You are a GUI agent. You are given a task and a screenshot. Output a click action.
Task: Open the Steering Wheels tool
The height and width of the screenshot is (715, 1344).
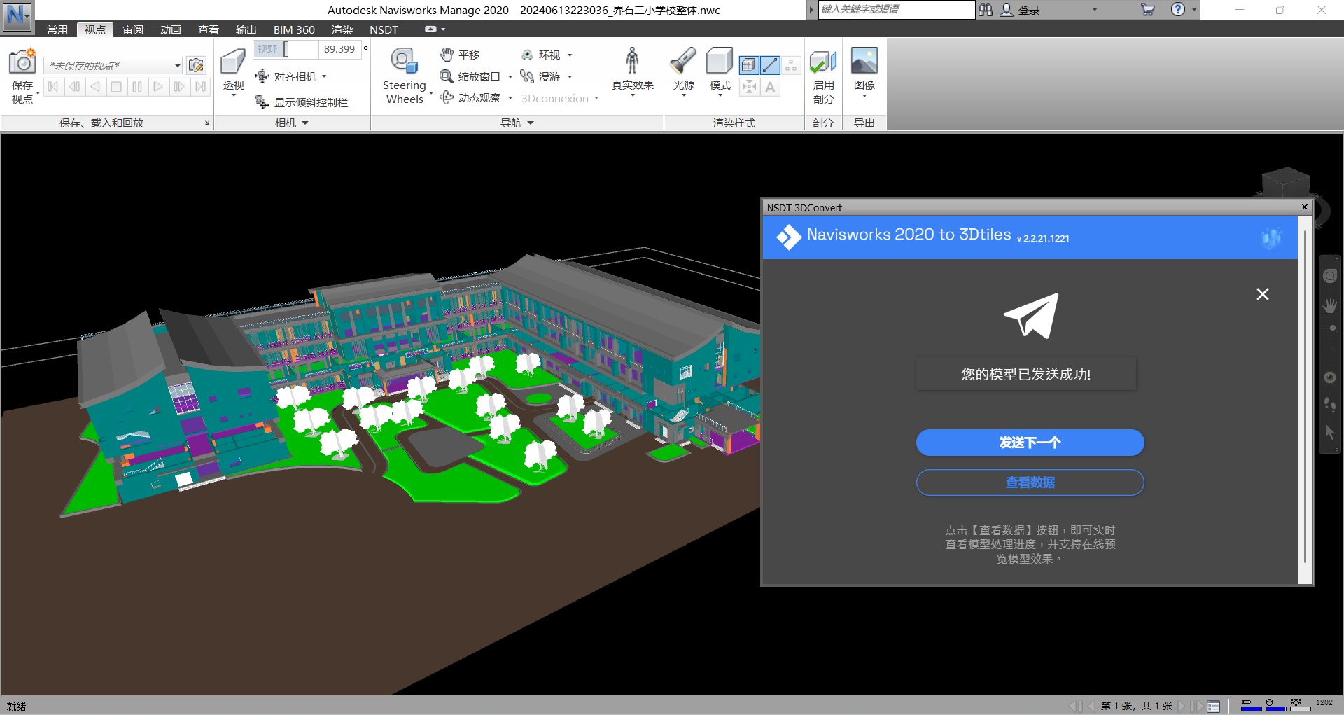(404, 62)
